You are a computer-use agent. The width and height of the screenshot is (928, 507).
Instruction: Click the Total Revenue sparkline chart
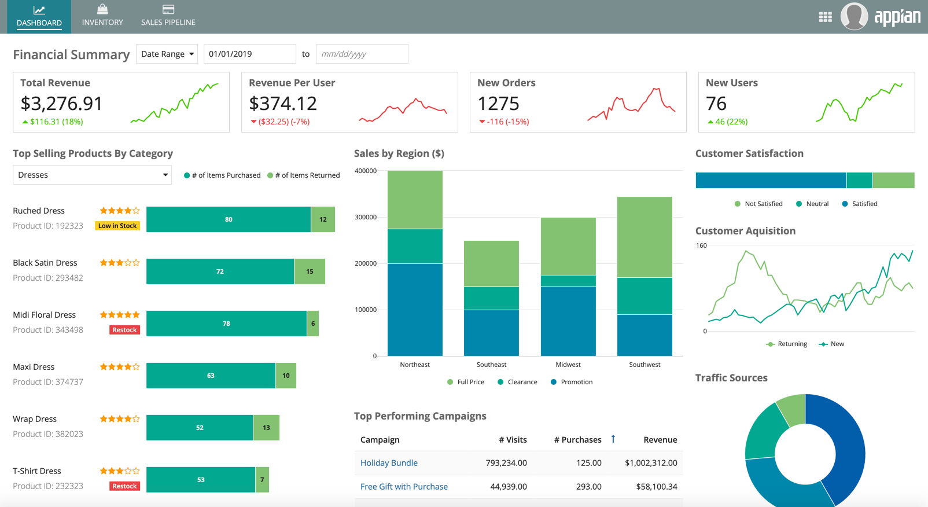point(174,103)
